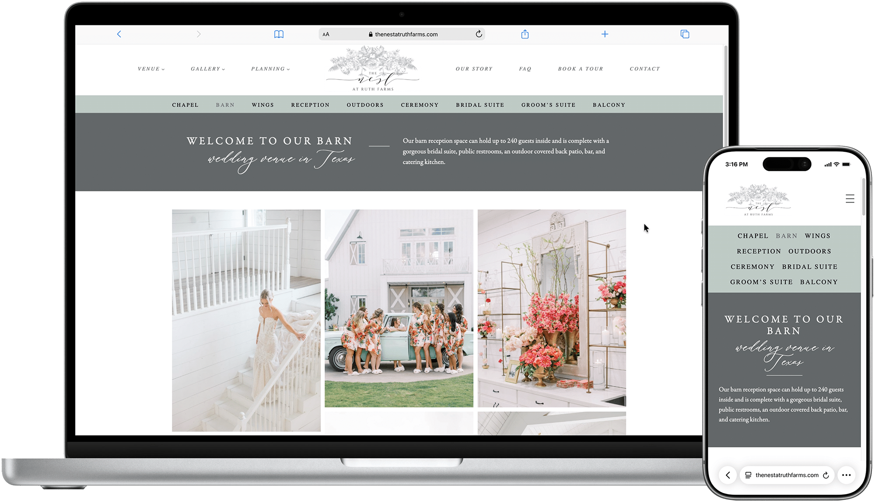Screen dimensions: 875x502
Task: Go to the Contact page link
Action: click(644, 69)
